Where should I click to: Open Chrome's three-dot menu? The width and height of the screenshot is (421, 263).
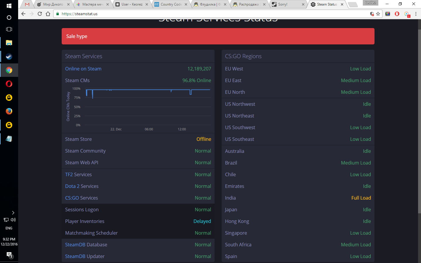tap(416, 14)
